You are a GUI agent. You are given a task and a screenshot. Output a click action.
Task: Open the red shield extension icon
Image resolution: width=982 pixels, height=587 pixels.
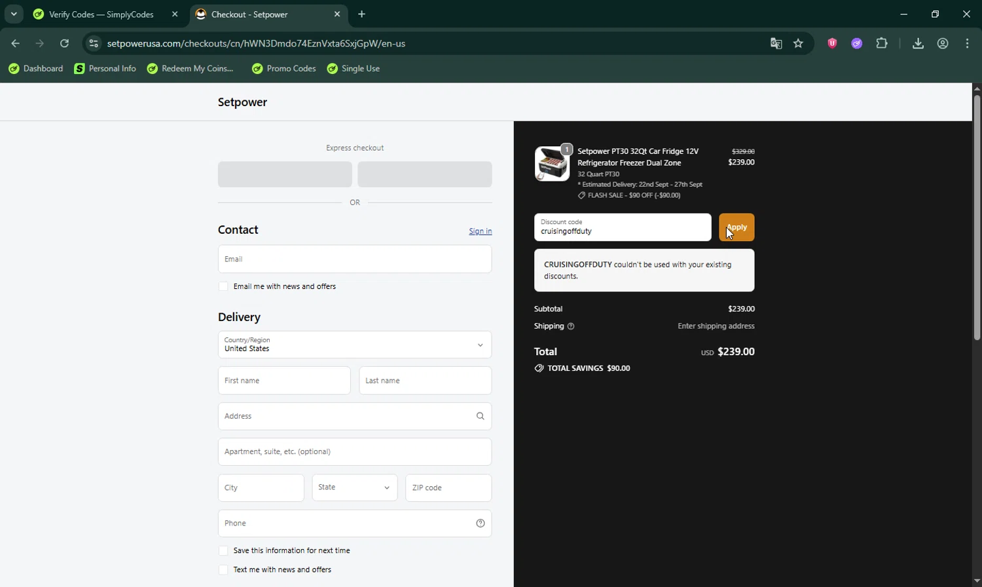(x=832, y=43)
